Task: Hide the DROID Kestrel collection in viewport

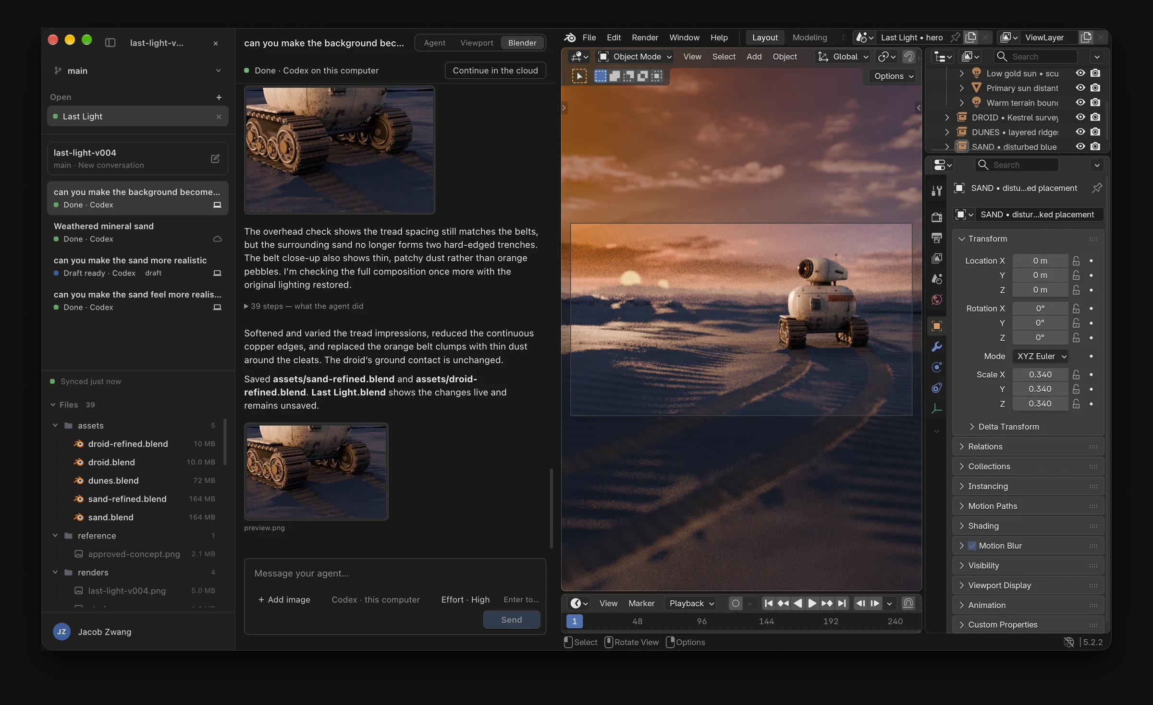Action: 1080,117
